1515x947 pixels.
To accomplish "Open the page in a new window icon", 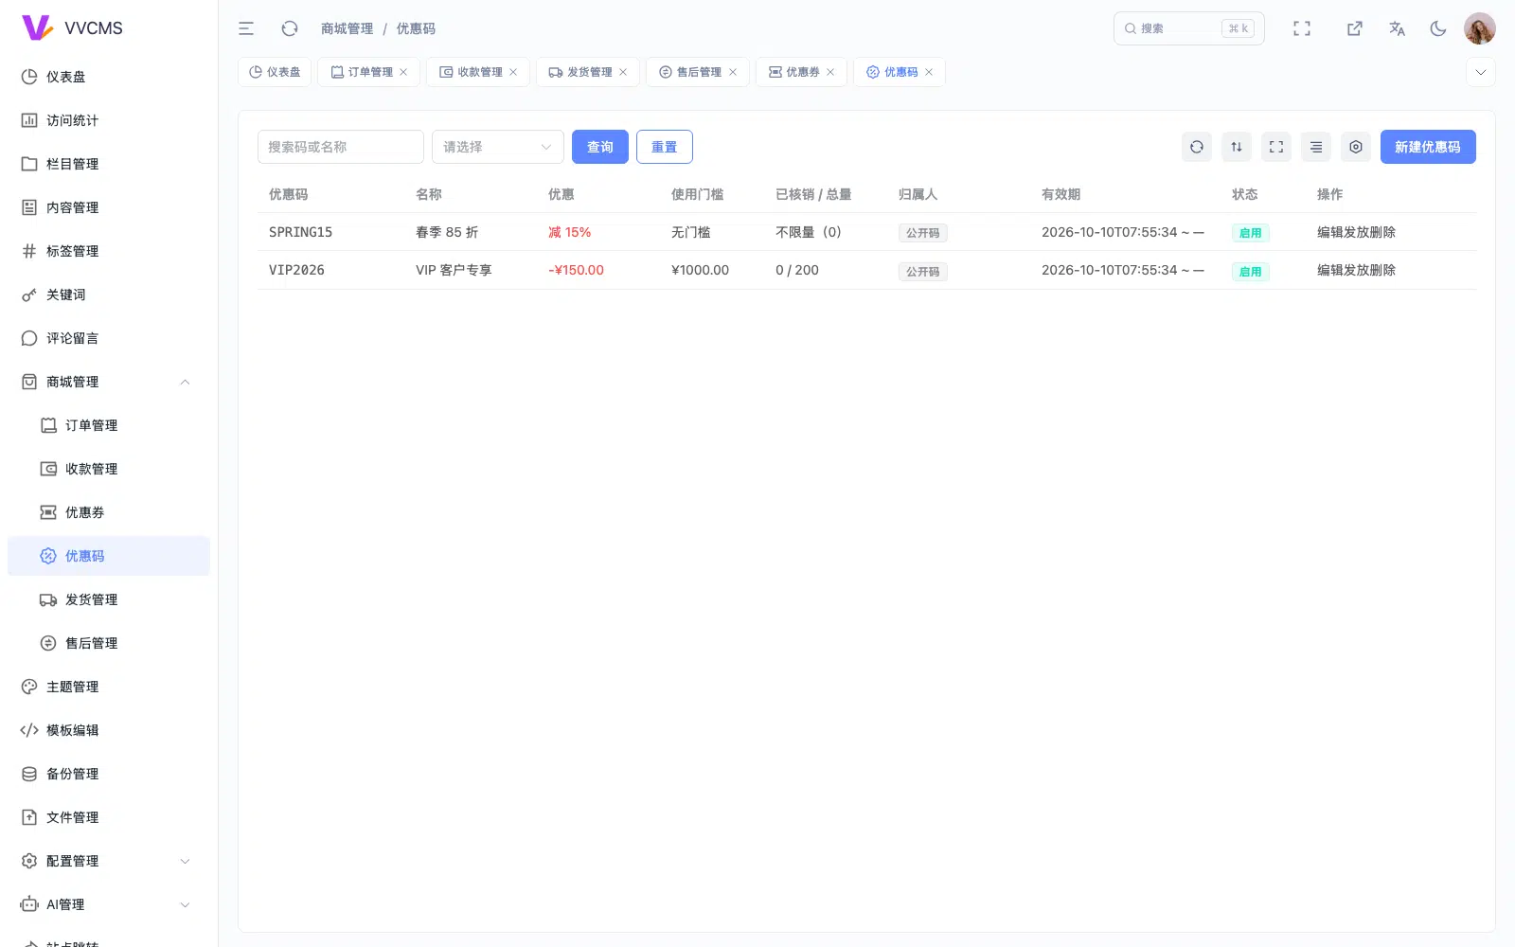I will tap(1355, 28).
